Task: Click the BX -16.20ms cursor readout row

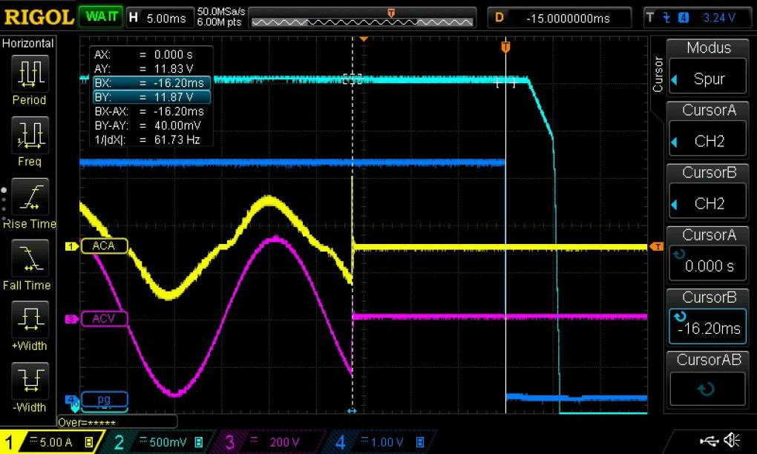Action: pos(151,82)
